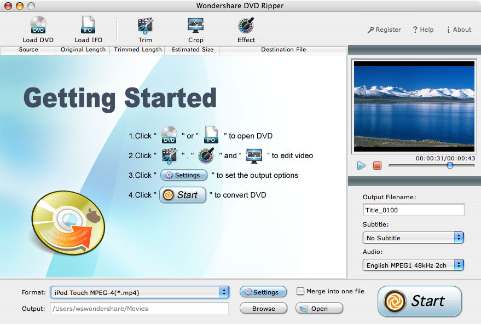481x324 pixels.
Task: Click the large Start convert button
Action: 420,302
